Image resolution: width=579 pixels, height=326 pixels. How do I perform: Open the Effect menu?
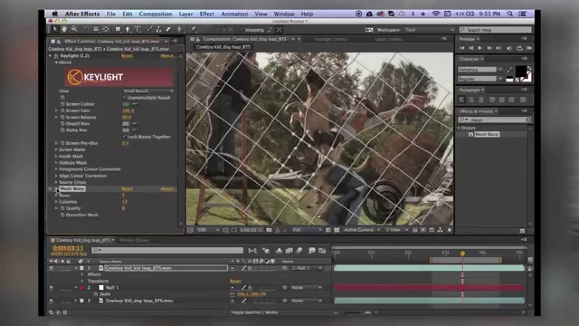tap(207, 14)
